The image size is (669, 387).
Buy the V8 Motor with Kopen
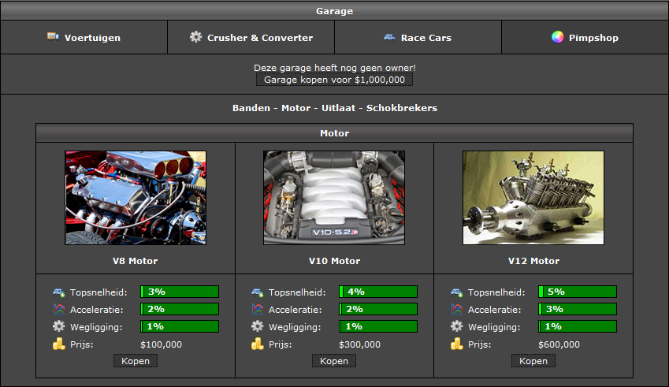coord(136,361)
